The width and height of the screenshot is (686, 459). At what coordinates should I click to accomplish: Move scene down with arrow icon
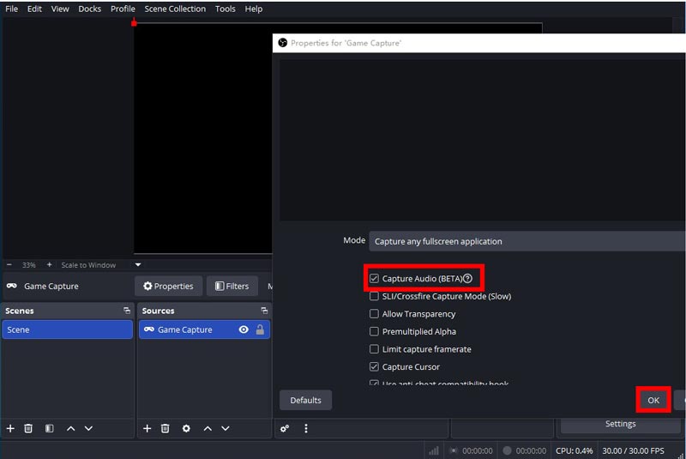click(88, 429)
